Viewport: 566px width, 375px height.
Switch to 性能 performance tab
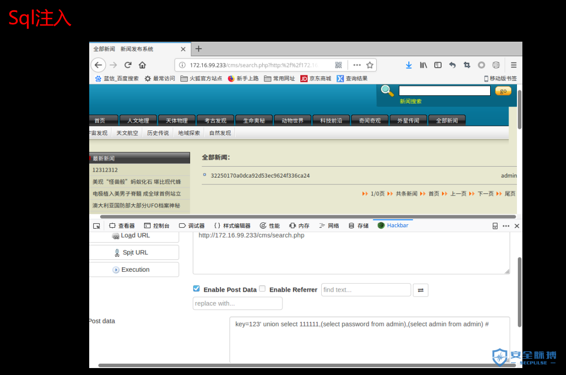(x=270, y=226)
